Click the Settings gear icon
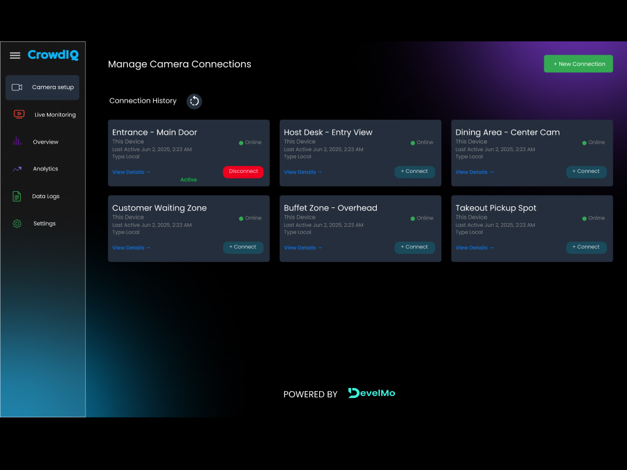The width and height of the screenshot is (627, 470). [17, 224]
